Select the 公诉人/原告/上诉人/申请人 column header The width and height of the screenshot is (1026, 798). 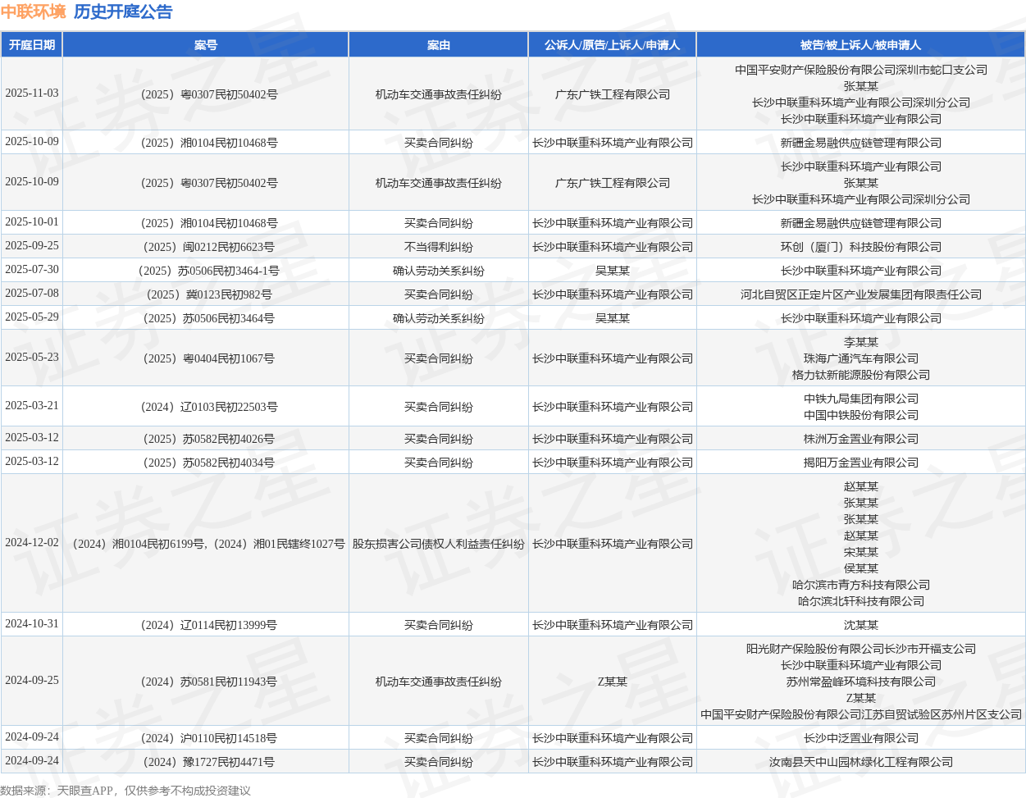[x=613, y=45]
